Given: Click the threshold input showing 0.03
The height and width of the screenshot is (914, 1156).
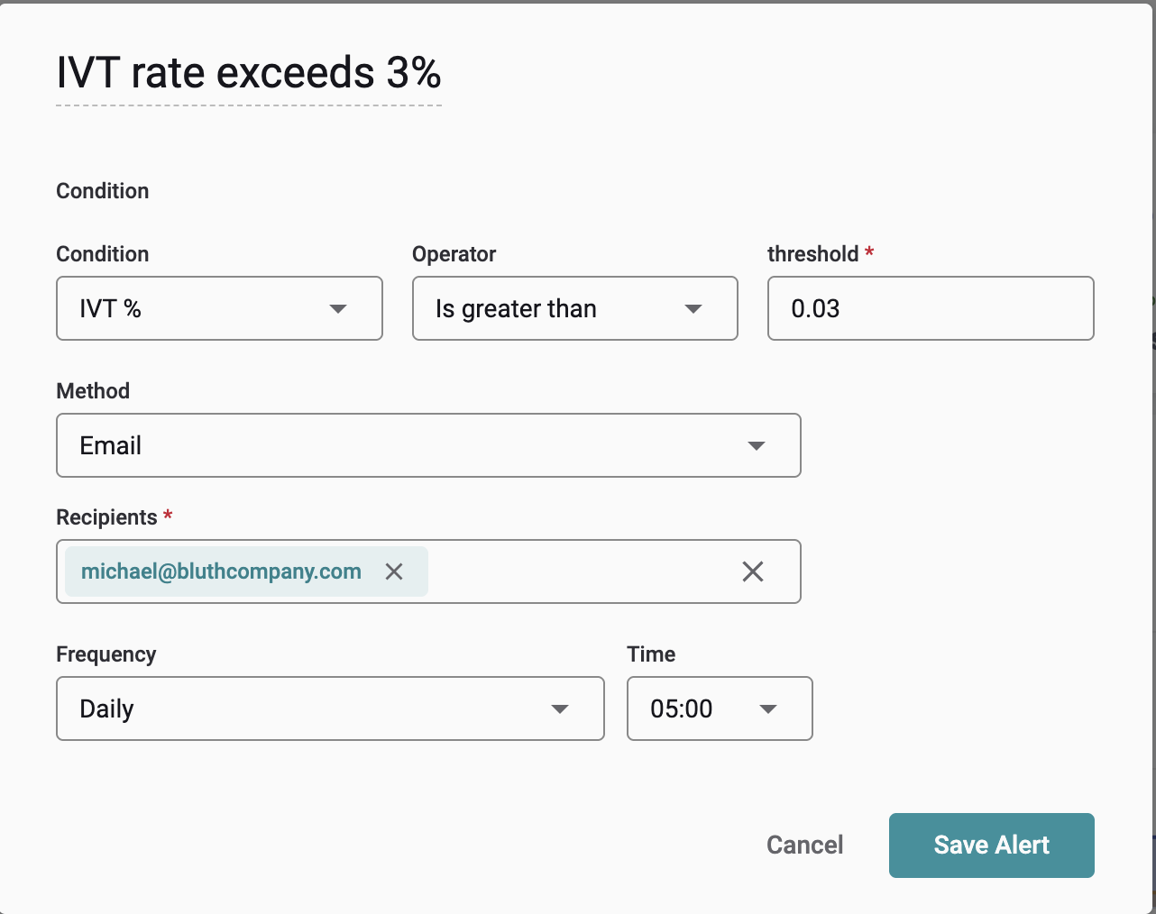Looking at the screenshot, I should tap(929, 309).
